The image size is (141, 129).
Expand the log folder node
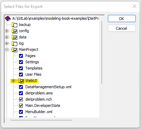[7, 44]
